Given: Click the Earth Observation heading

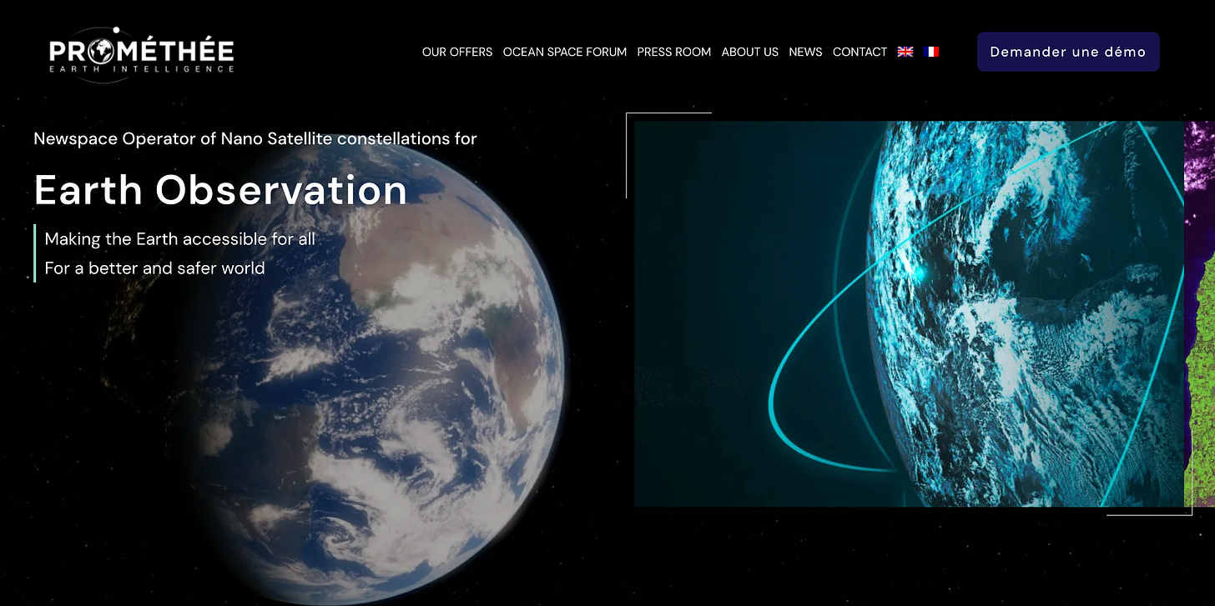Looking at the screenshot, I should (221, 190).
